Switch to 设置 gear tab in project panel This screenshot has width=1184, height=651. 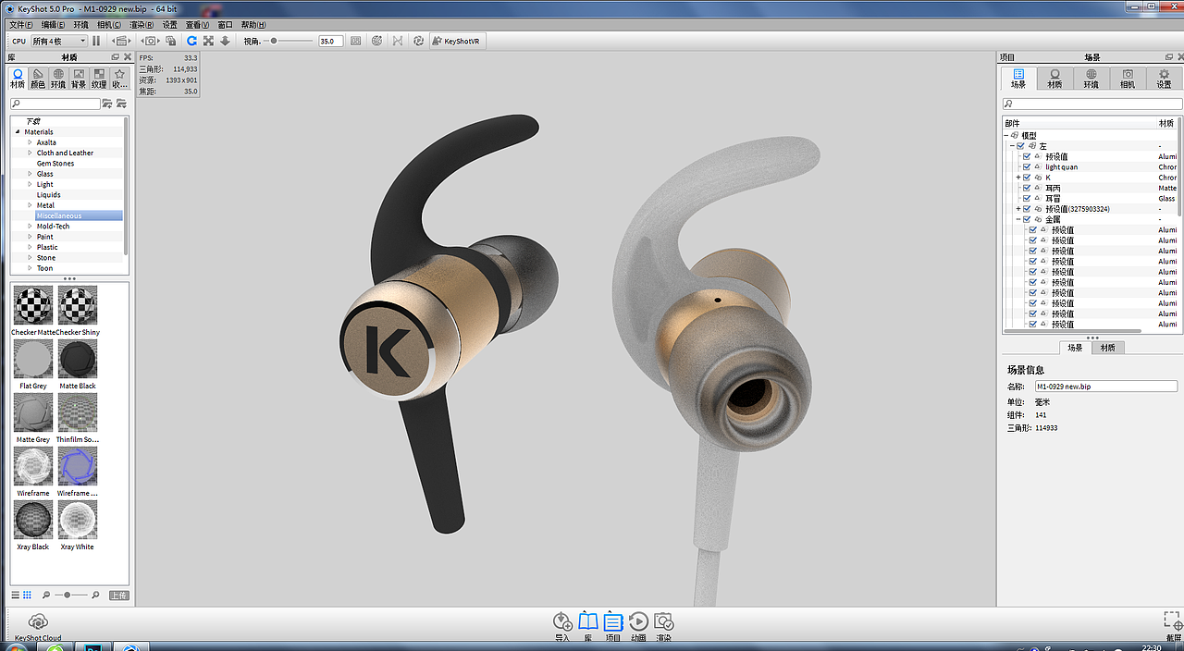click(x=1164, y=79)
